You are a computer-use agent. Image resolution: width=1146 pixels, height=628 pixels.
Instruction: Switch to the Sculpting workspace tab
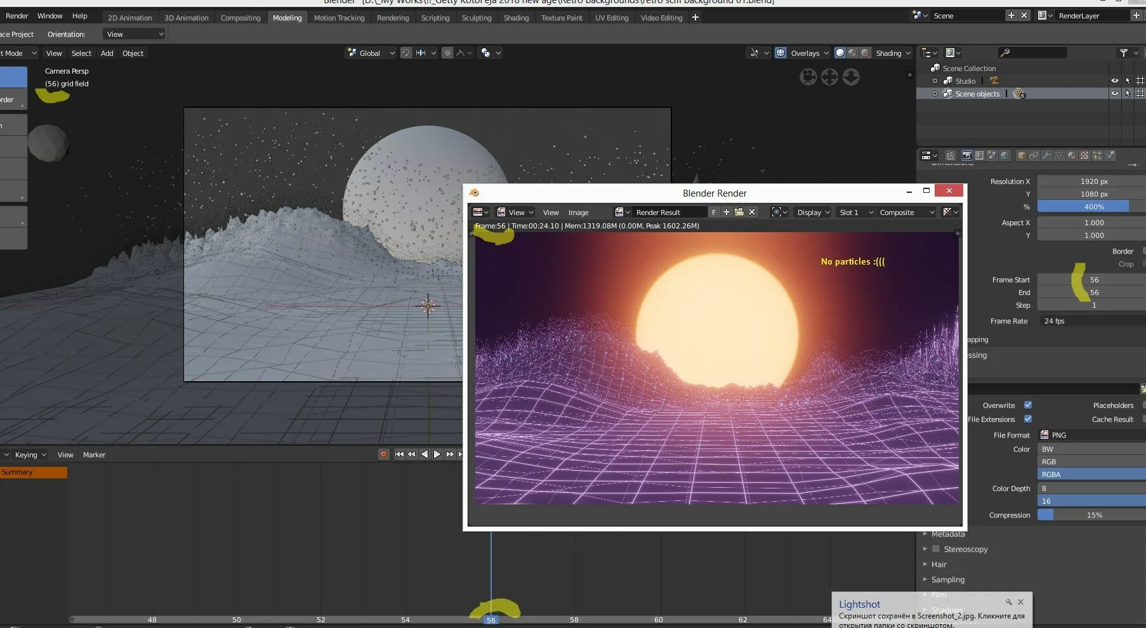point(476,18)
